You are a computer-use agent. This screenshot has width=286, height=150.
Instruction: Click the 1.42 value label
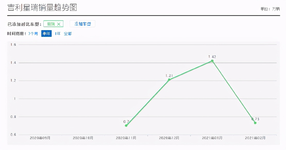pyautogui.click(x=212, y=57)
